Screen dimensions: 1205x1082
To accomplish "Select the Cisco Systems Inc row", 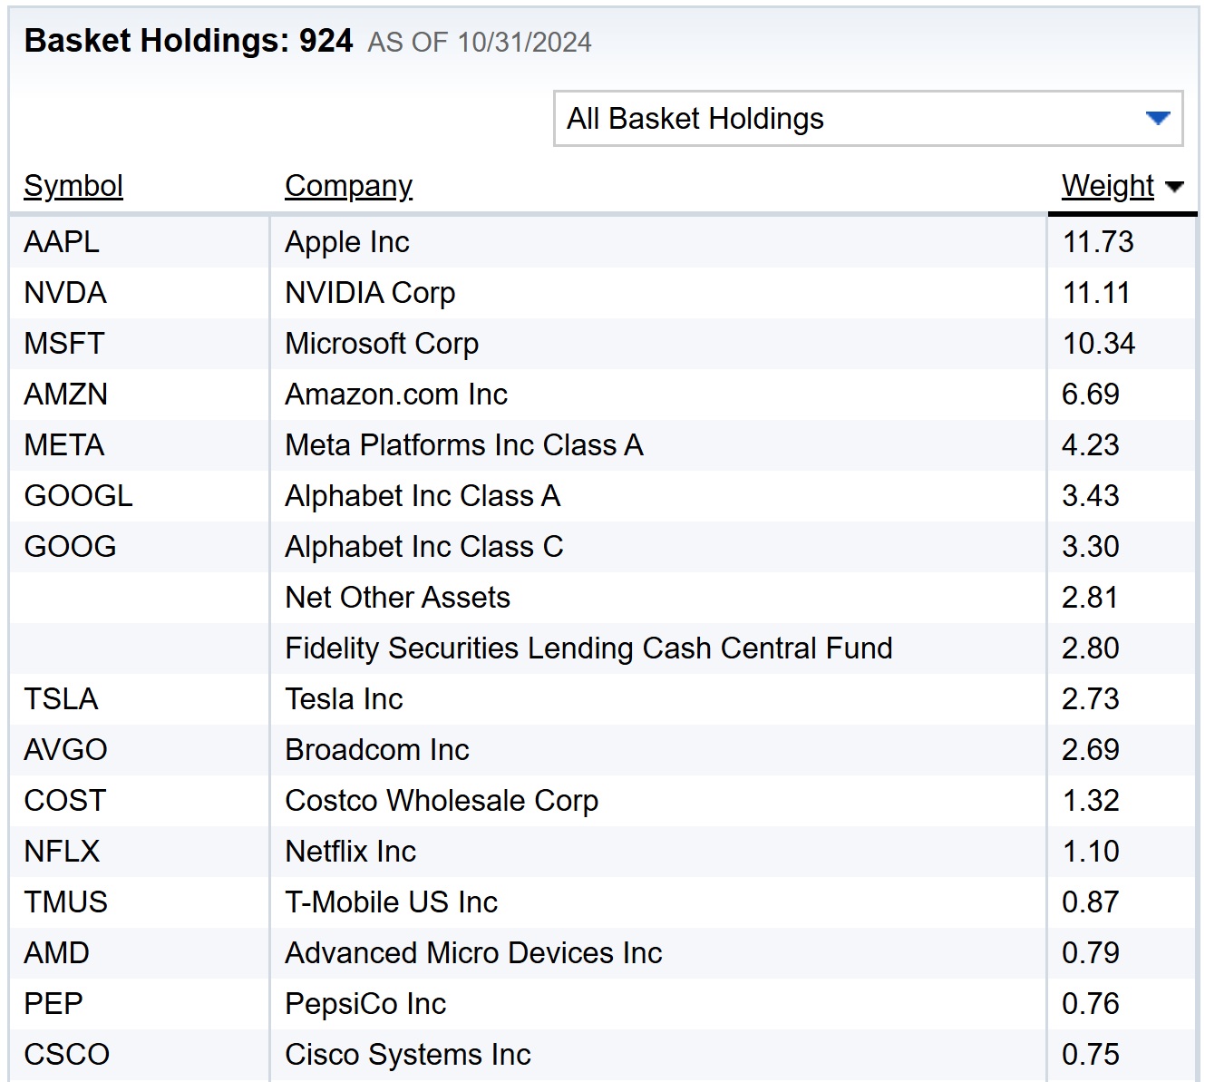I will [407, 1055].
